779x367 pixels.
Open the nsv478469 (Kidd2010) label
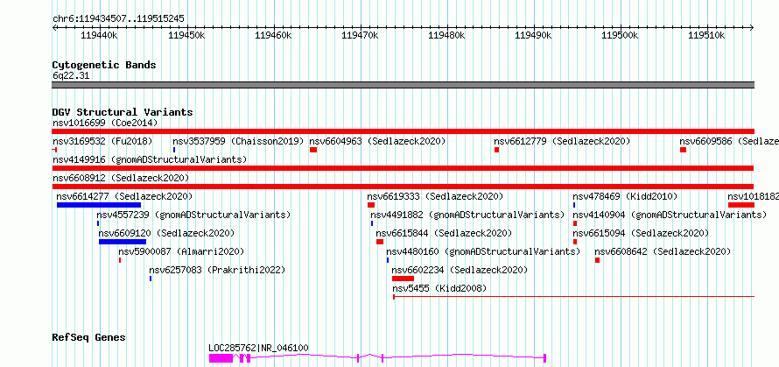click(625, 196)
